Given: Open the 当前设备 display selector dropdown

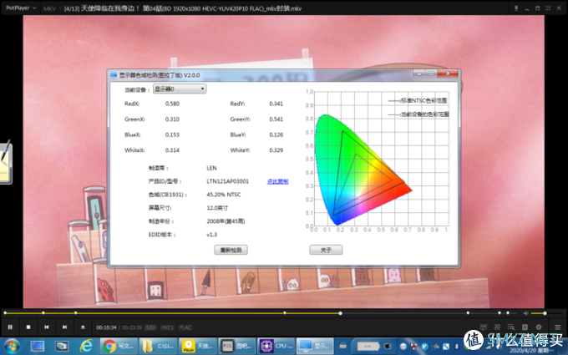Looking at the screenshot, I should coord(180,89).
